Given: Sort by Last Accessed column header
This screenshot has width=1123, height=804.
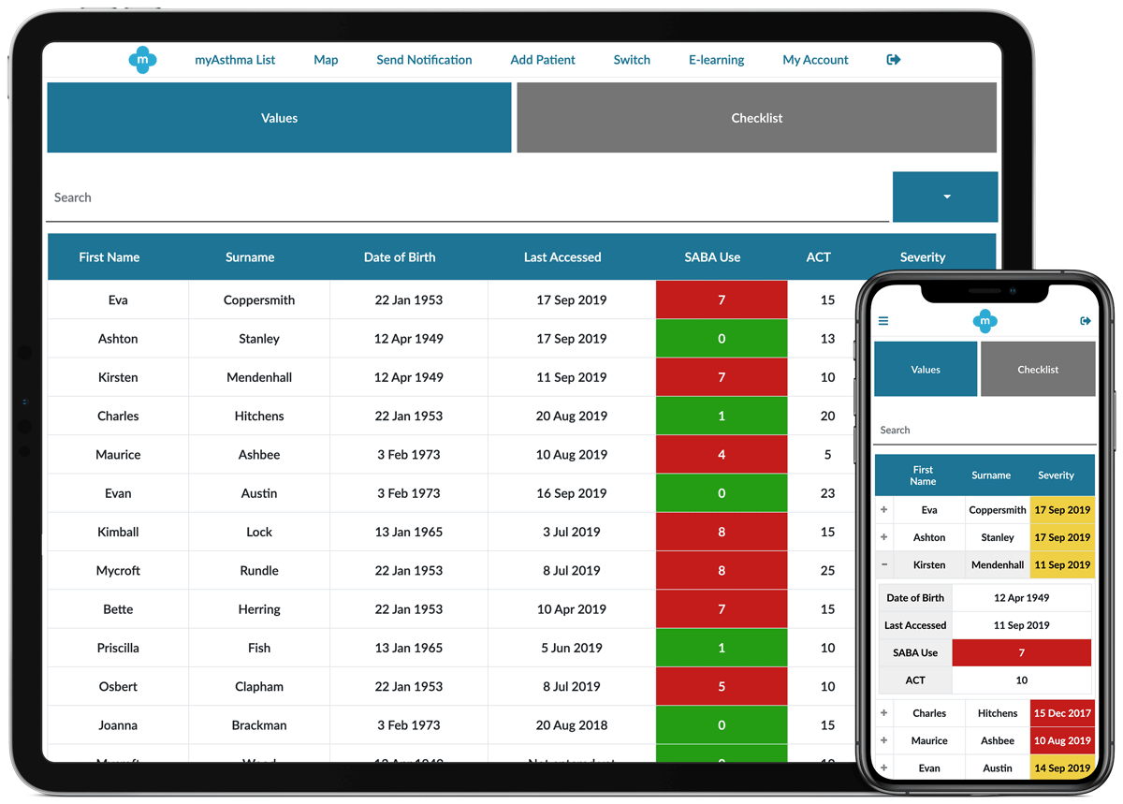Looking at the screenshot, I should [x=562, y=257].
